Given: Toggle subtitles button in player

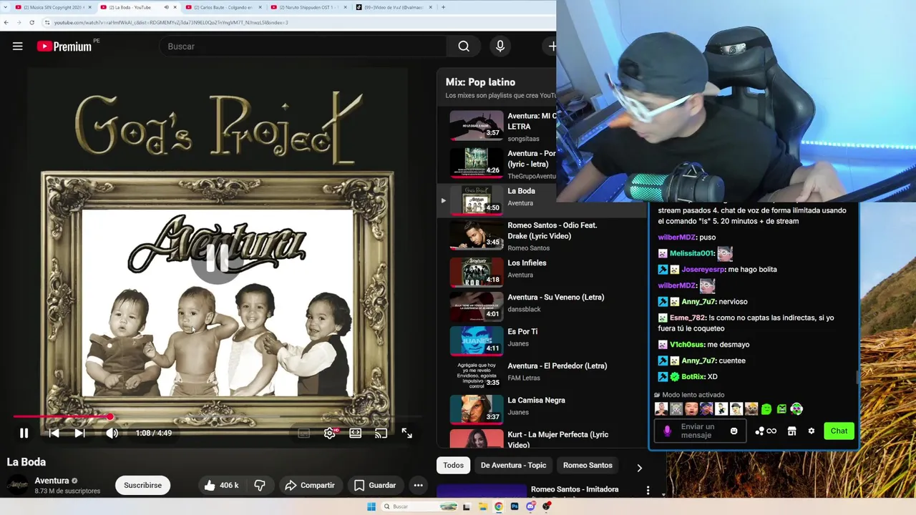Looking at the screenshot, I should point(303,433).
